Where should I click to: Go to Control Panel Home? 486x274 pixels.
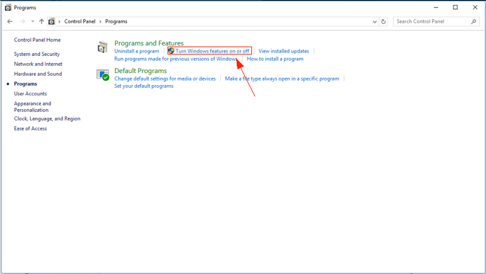coord(37,40)
